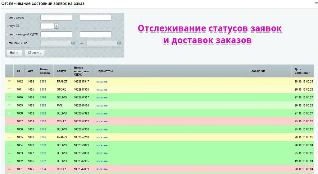Click the Сообщение column header
The image size is (318, 174).
(x=269, y=71)
